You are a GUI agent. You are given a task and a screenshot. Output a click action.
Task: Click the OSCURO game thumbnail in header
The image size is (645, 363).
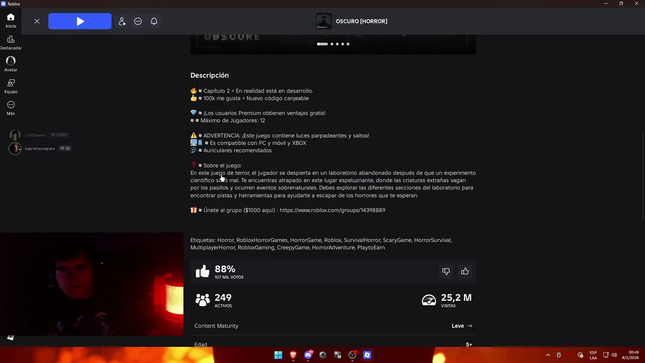click(x=324, y=21)
